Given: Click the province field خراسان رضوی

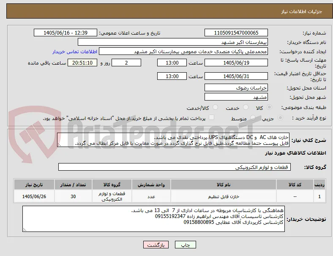Looking at the screenshot, I should pos(236,87).
